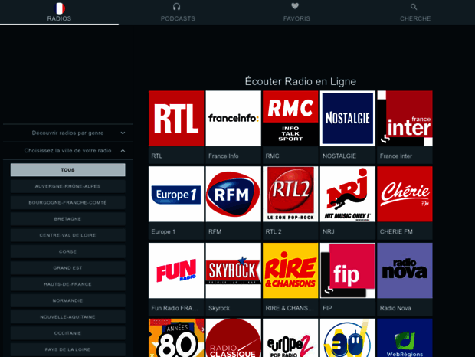Click the RMC name label
The width and height of the screenshot is (475, 357).
pyautogui.click(x=272, y=156)
